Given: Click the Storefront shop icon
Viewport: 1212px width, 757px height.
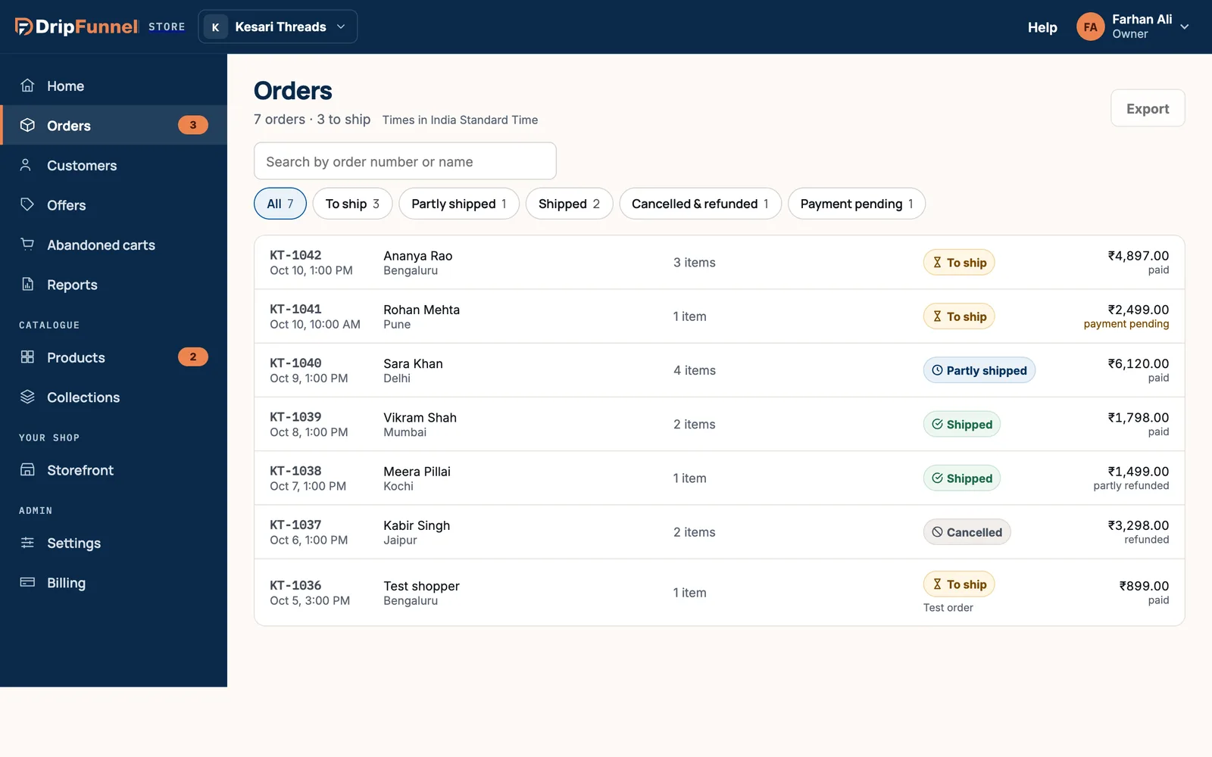Looking at the screenshot, I should point(27,469).
